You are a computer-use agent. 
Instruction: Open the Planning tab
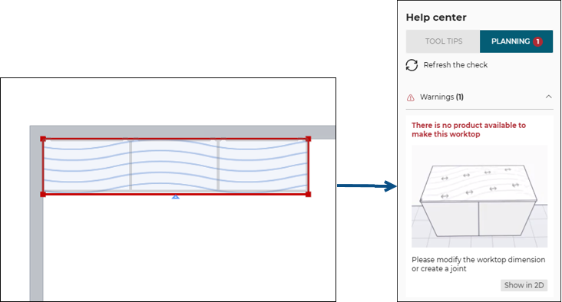(516, 41)
